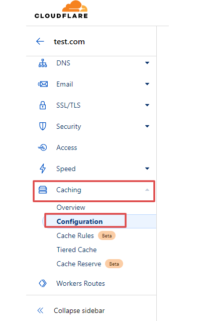Open the Security menu item
The height and width of the screenshot is (321, 201).
click(x=69, y=126)
